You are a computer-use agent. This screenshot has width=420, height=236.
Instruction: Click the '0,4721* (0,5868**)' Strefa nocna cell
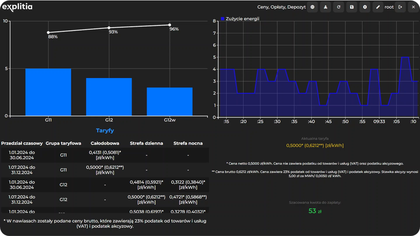pyautogui.click(x=188, y=200)
